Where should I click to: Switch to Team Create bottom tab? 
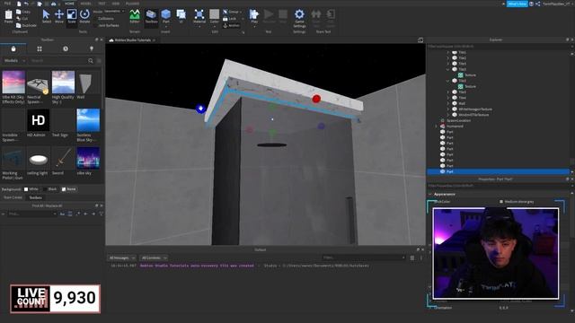coord(13,197)
